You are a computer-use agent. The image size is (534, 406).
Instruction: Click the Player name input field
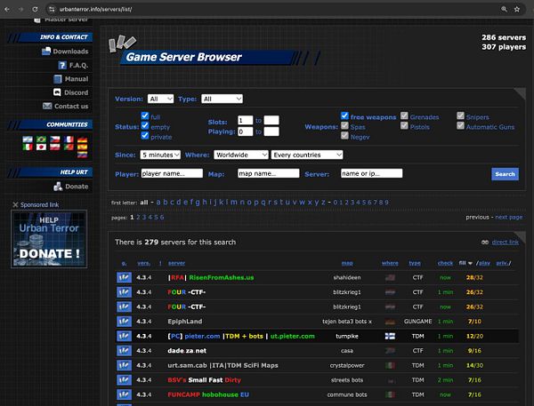pos(172,173)
